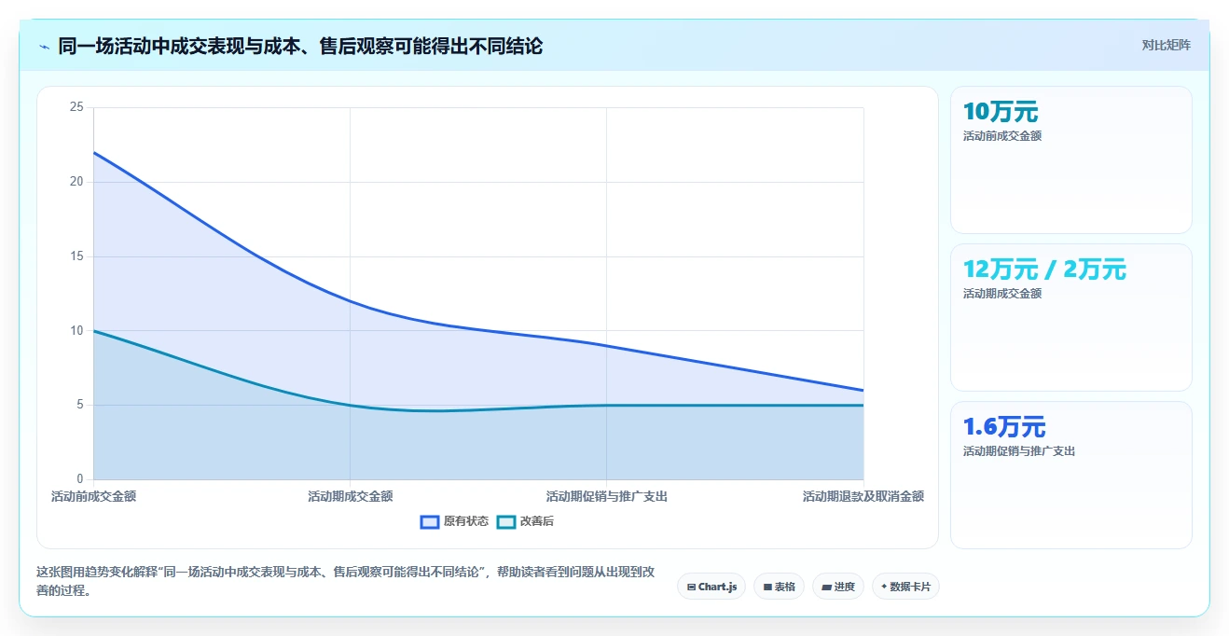Image resolution: width=1229 pixels, height=636 pixels.
Task: Click the 10万元 card value
Action: tap(1001, 112)
